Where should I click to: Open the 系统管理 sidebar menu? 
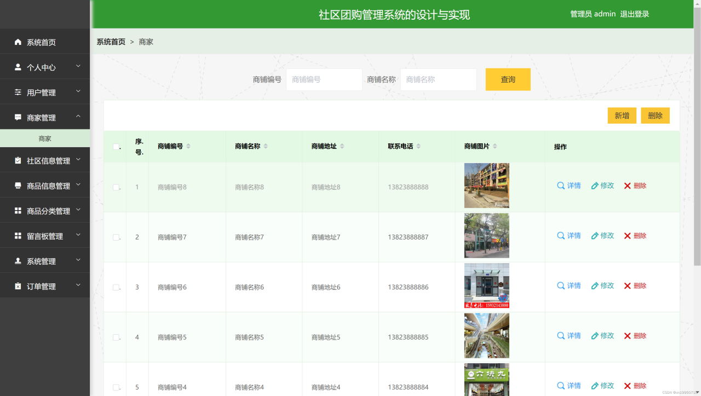45,261
